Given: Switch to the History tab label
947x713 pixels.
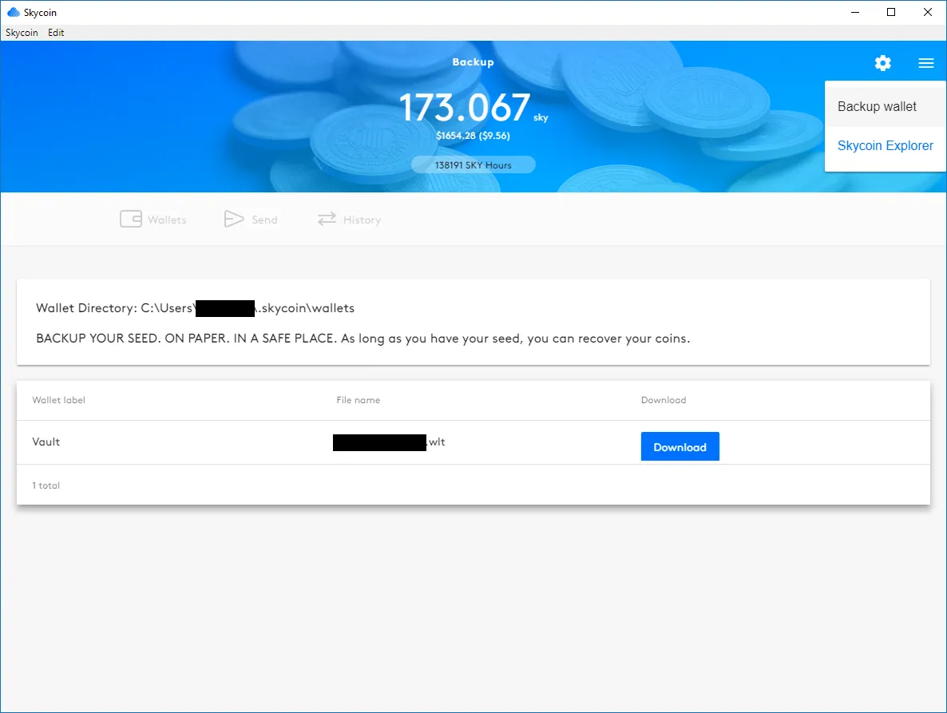Looking at the screenshot, I should tap(362, 220).
